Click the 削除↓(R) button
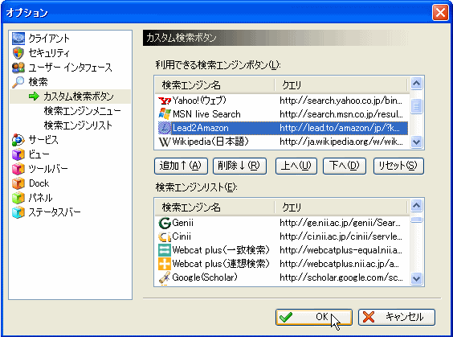 point(239,166)
